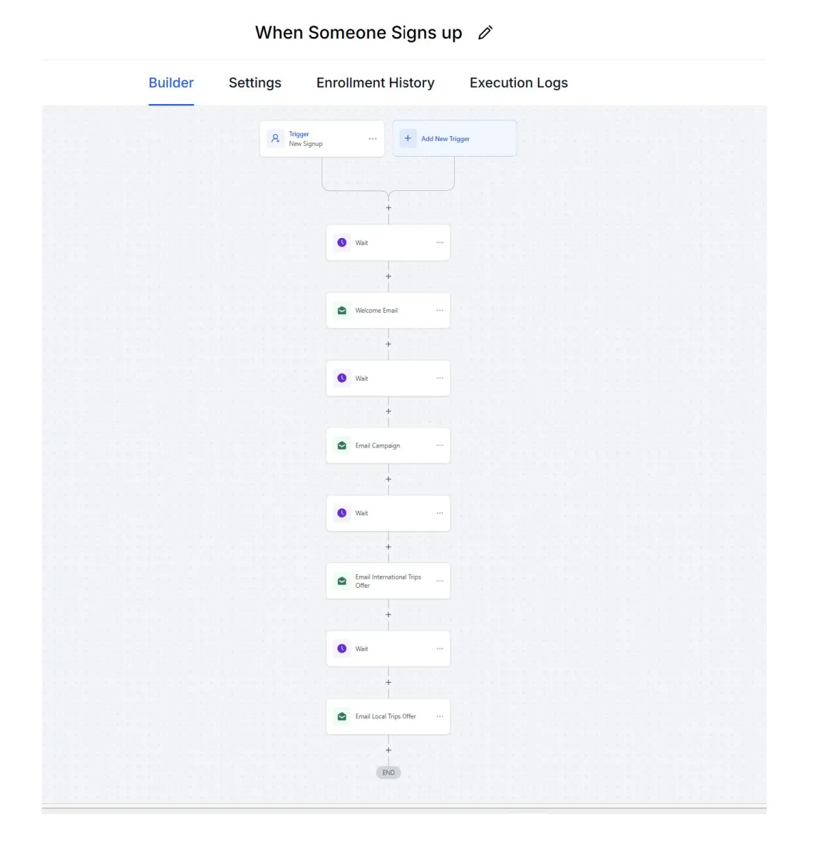Open the three-dot menu on the Trigger card

point(373,139)
